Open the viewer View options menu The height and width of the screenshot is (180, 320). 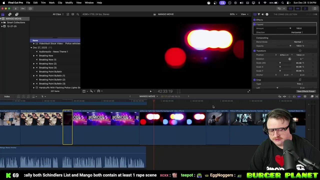pos(244,14)
